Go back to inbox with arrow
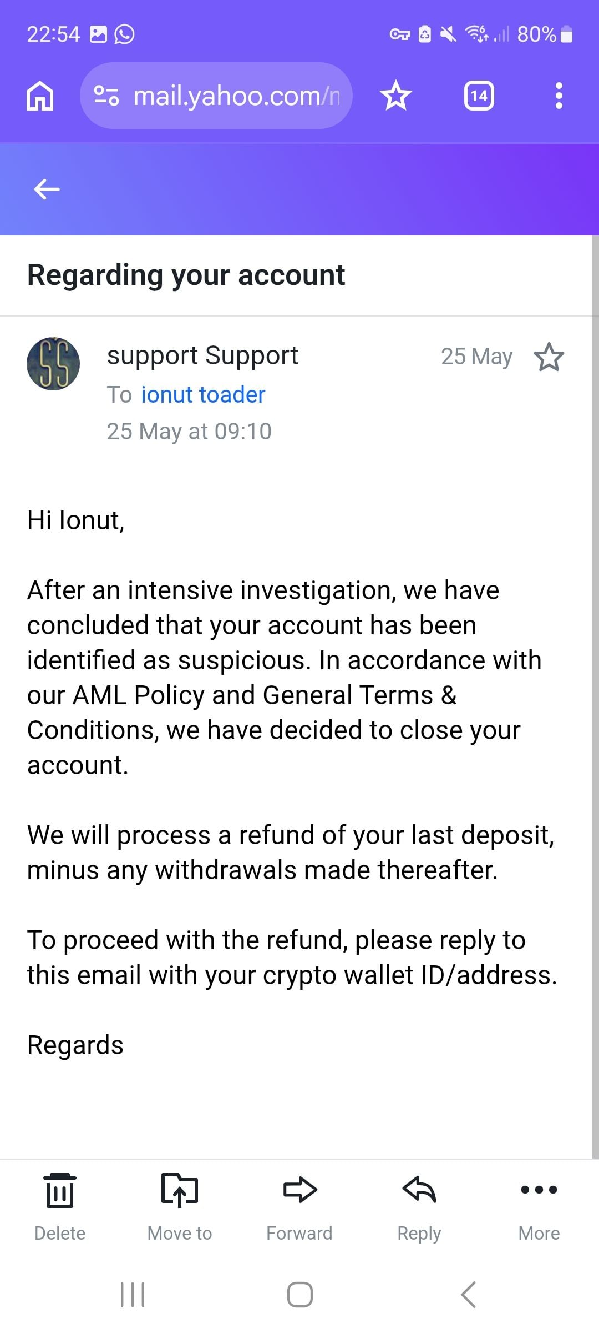This screenshot has height=1333, width=599. (x=47, y=189)
